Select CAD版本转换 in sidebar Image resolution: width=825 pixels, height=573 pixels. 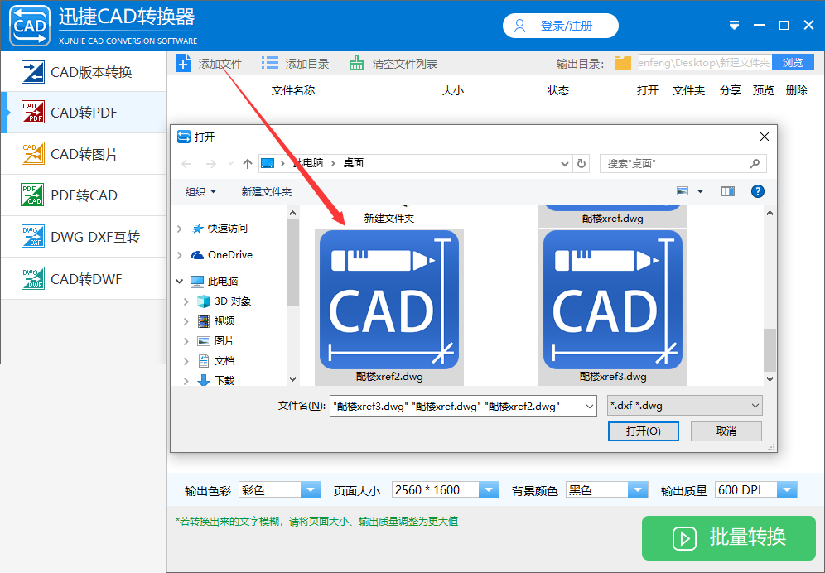click(84, 72)
